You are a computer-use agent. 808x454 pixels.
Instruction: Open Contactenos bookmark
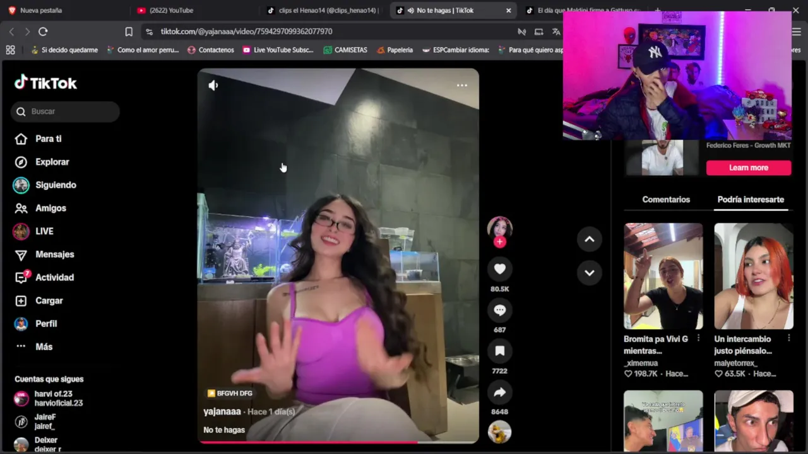(211, 50)
